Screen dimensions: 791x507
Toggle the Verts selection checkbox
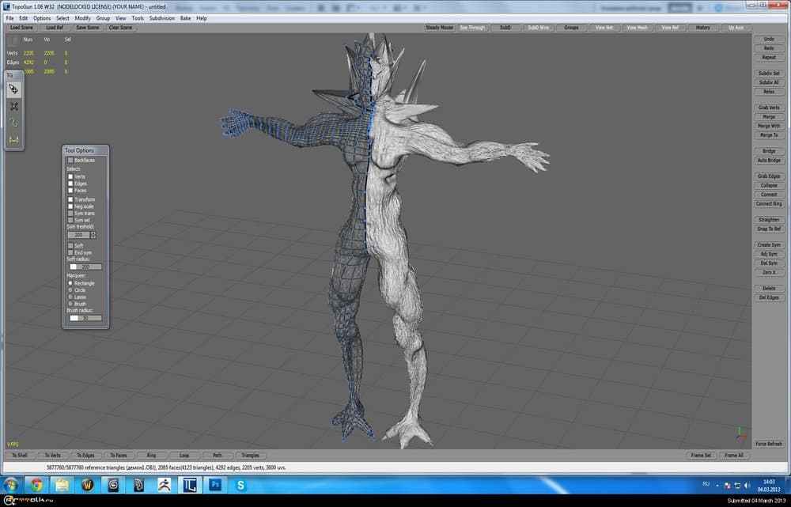coord(70,176)
